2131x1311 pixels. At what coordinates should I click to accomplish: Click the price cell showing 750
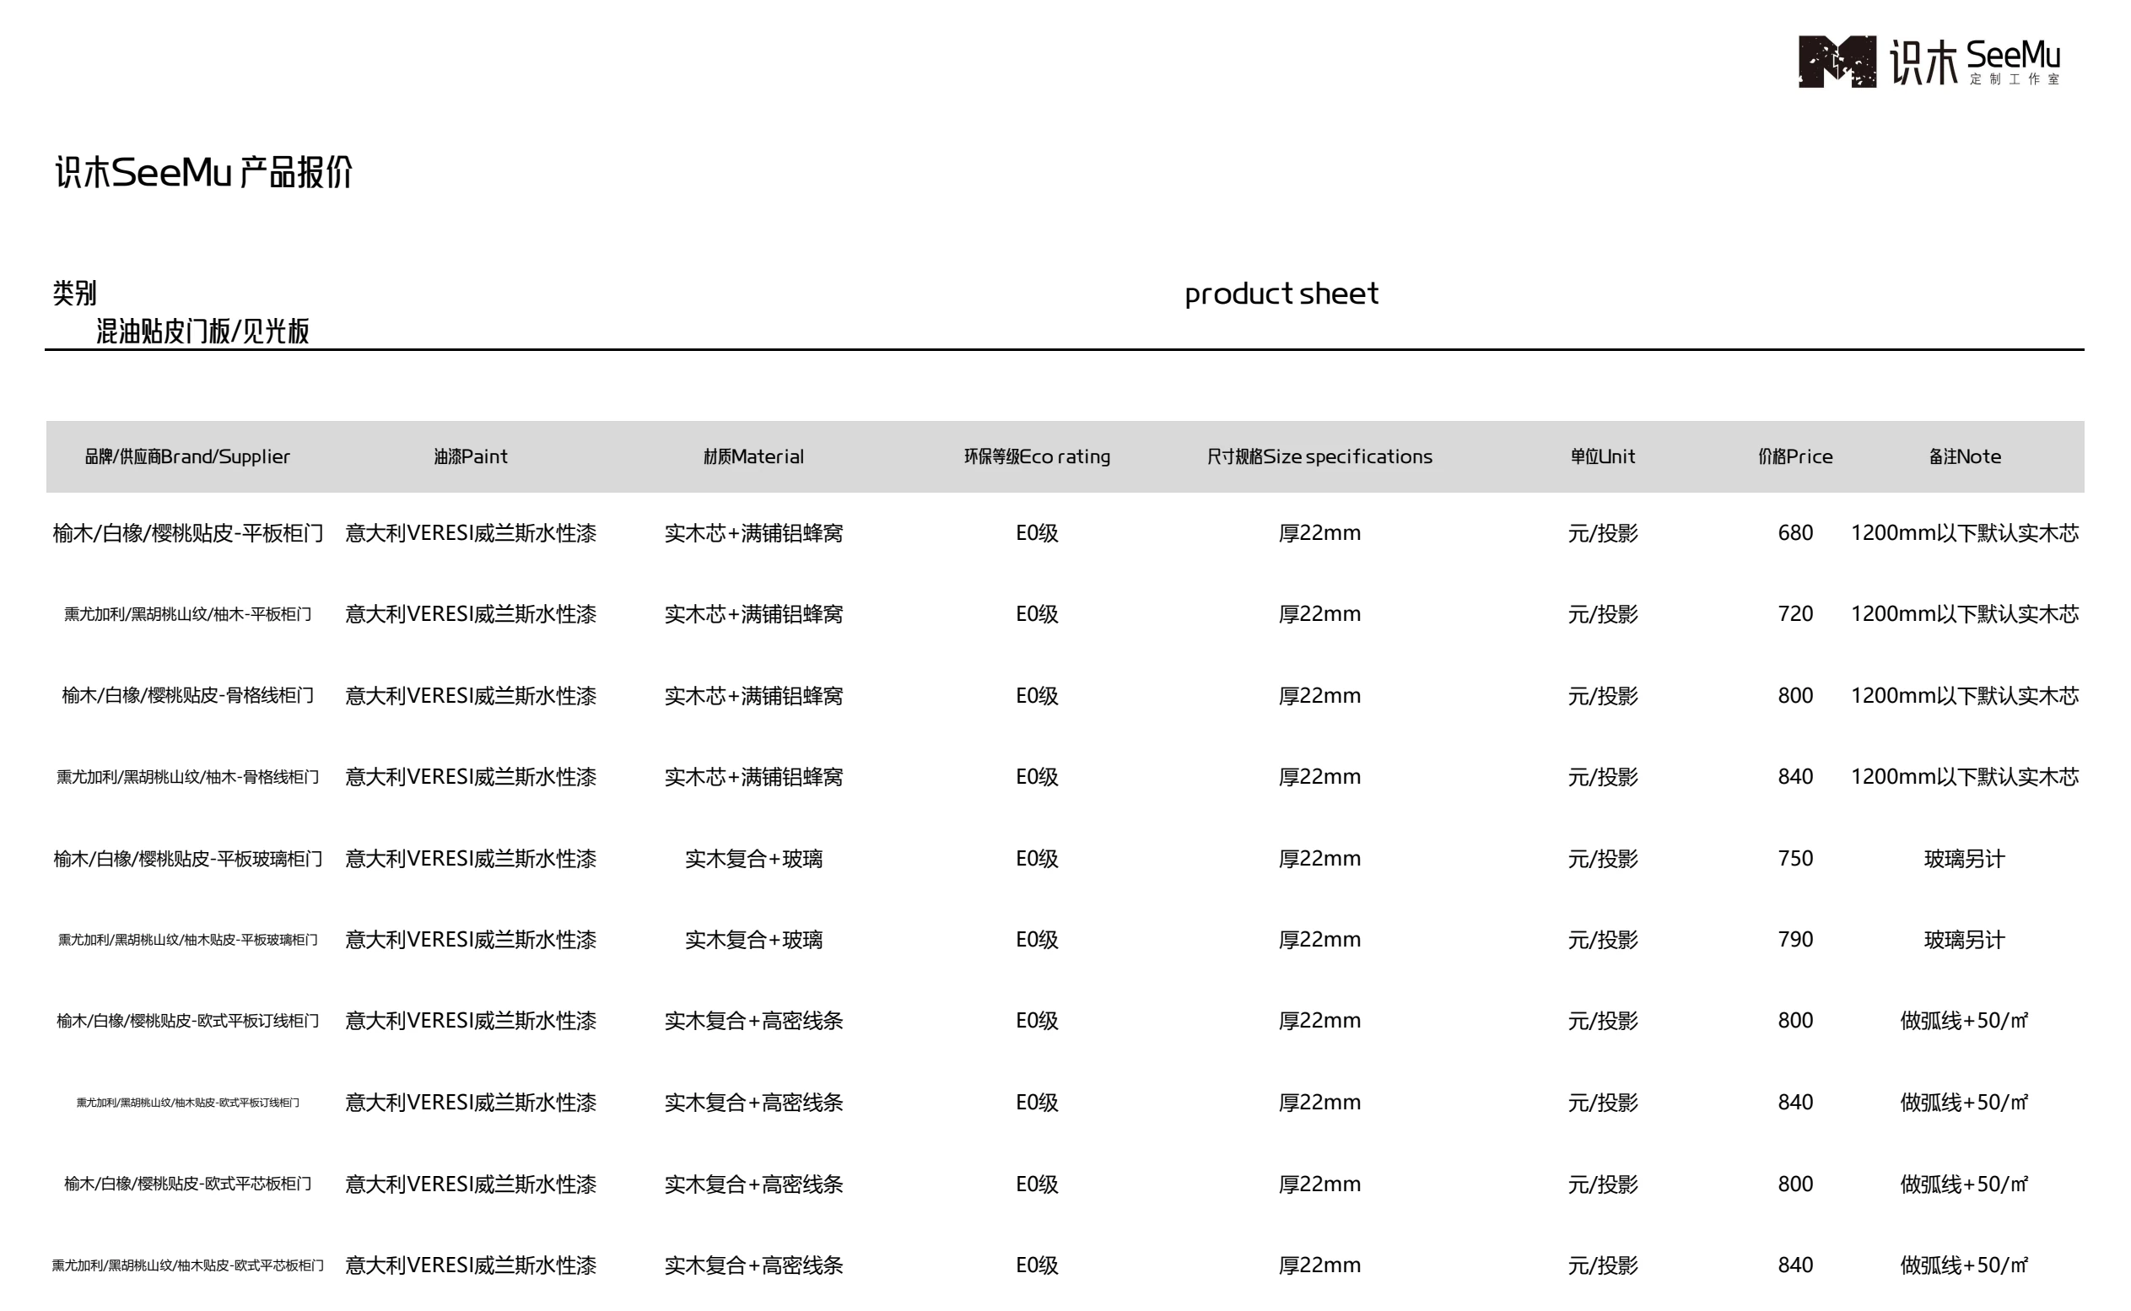pyautogui.click(x=1794, y=859)
